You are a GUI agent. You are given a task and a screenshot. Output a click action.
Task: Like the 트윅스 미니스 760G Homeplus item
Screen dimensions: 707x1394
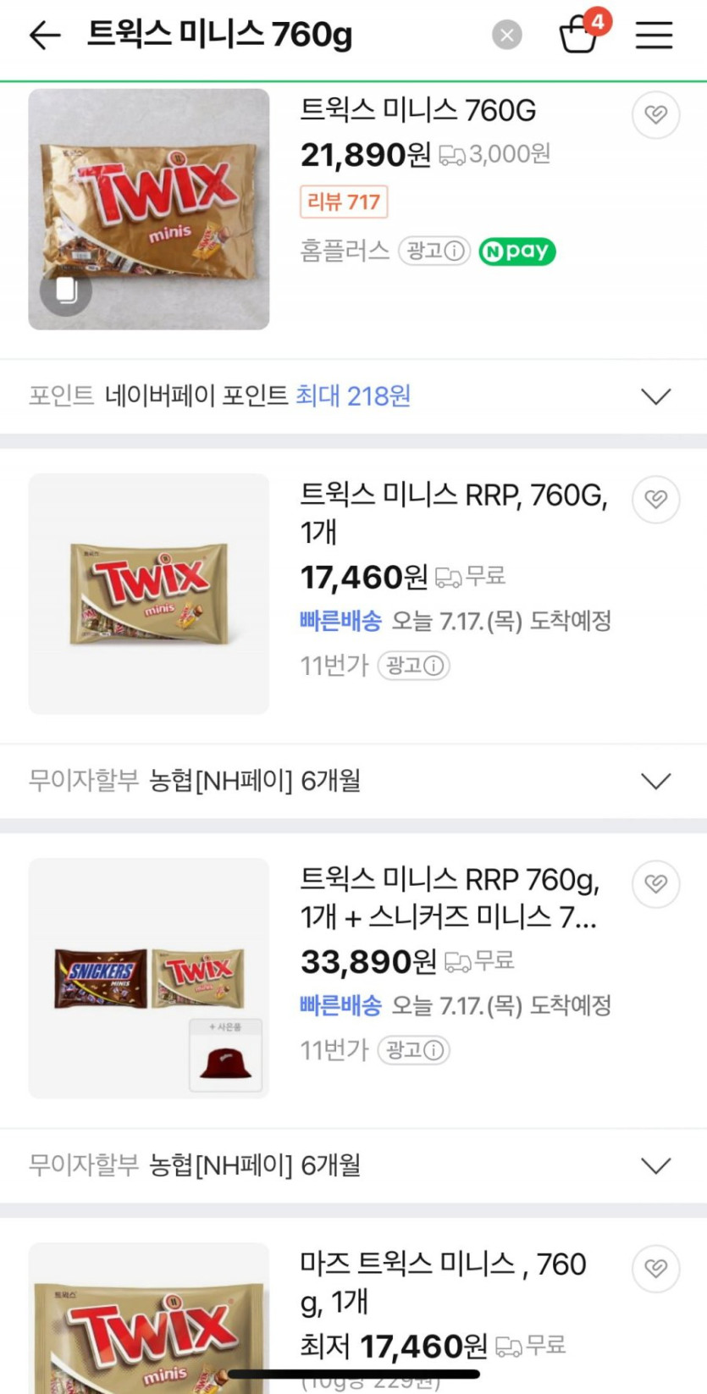pos(655,114)
